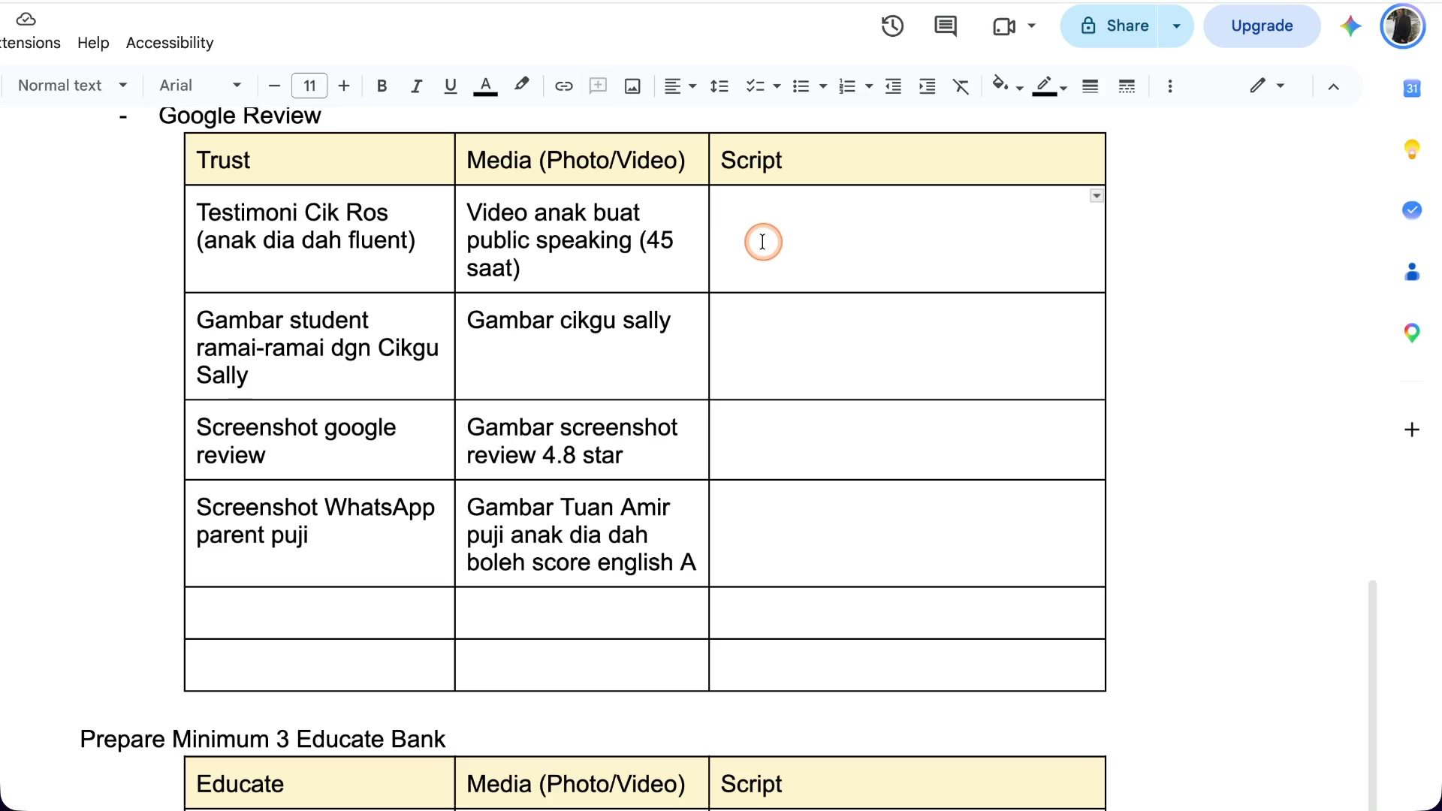Open table cell background color picker
1442x811 pixels.
pyautogui.click(x=1007, y=86)
